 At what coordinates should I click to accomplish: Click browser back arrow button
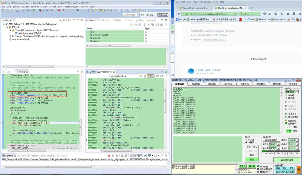point(179,14)
